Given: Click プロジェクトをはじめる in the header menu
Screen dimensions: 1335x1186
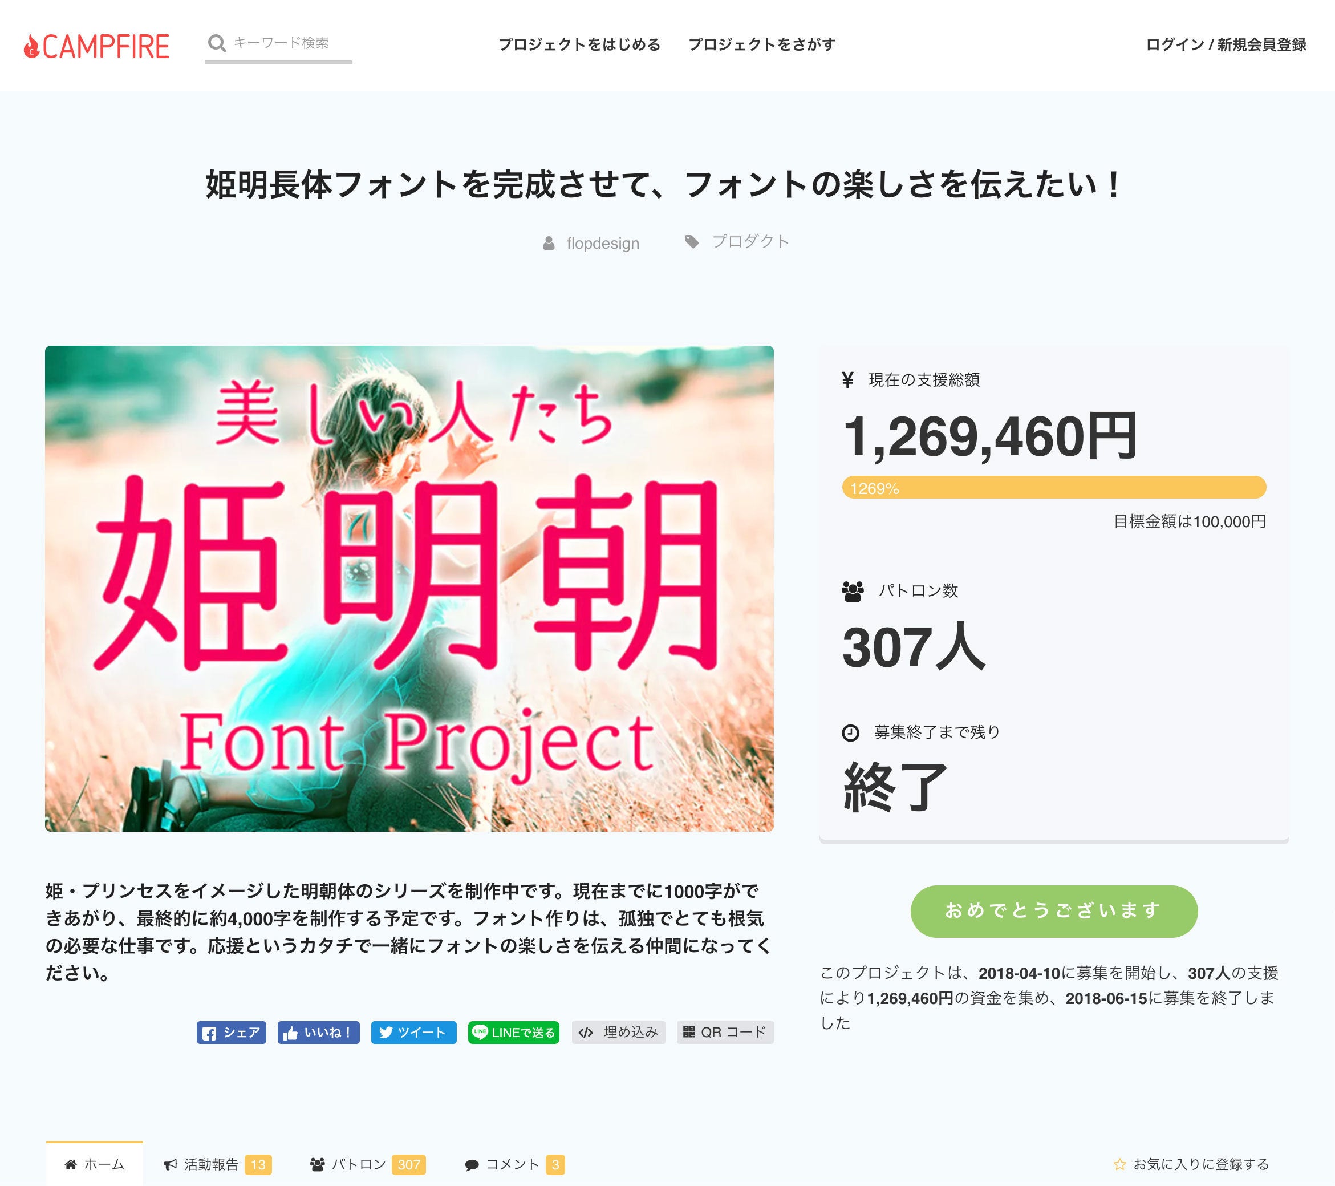Looking at the screenshot, I should pos(579,44).
